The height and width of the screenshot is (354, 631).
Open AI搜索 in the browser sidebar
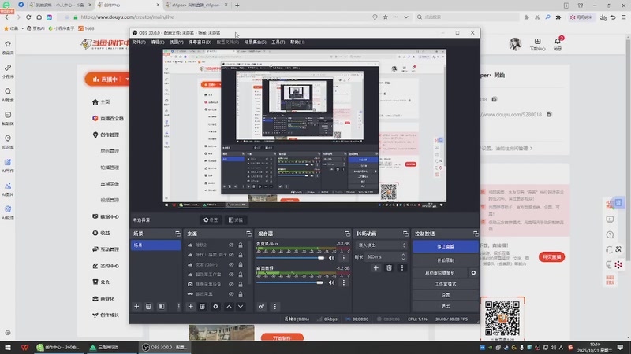coord(8,94)
